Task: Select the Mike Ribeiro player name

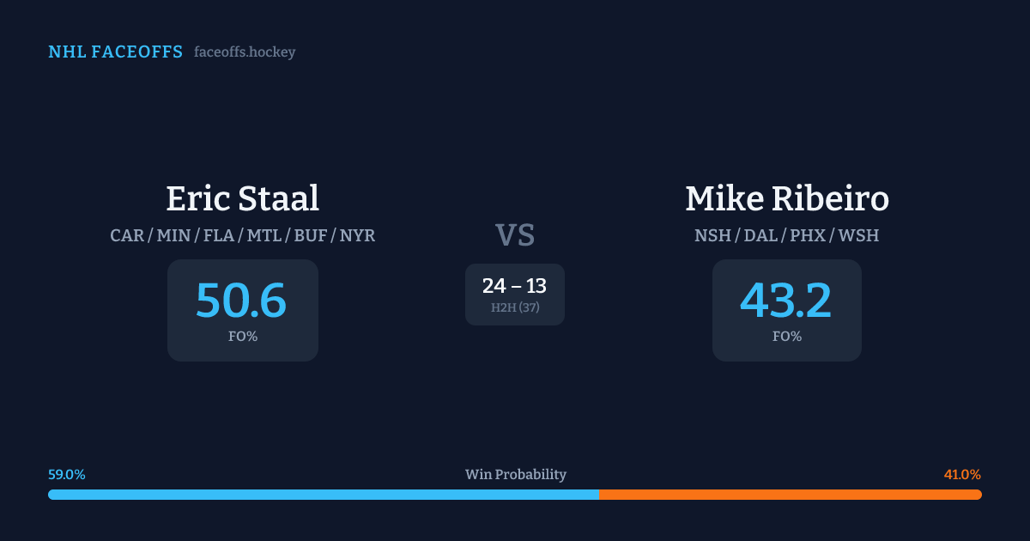Action: 786,198
